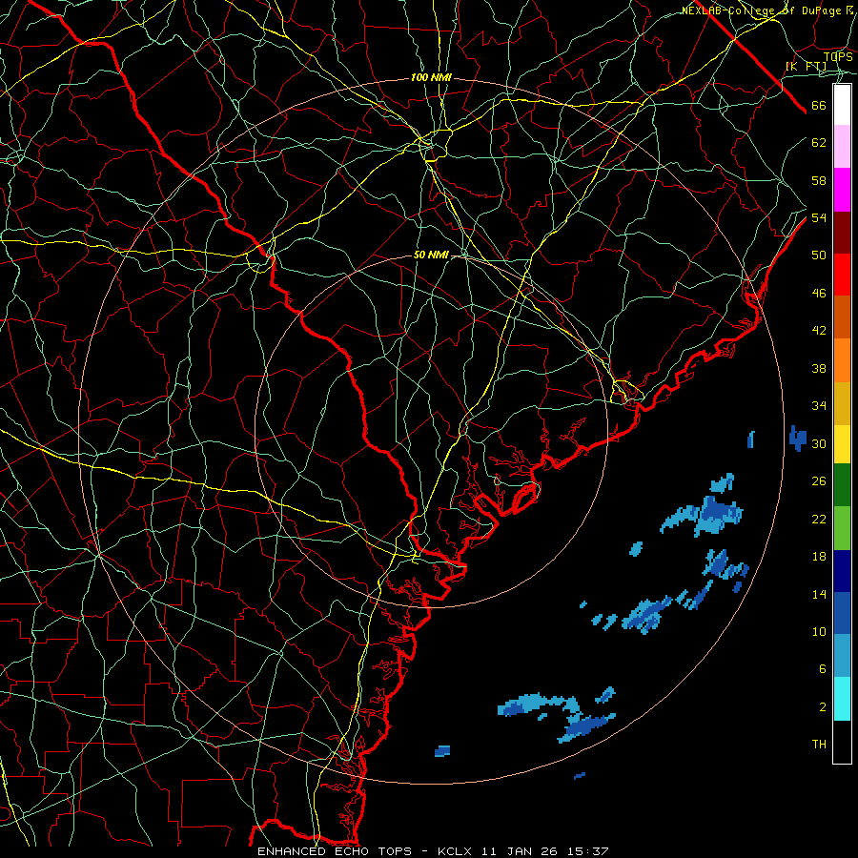Click the legend label 2
The image size is (858, 858).
click(822, 707)
